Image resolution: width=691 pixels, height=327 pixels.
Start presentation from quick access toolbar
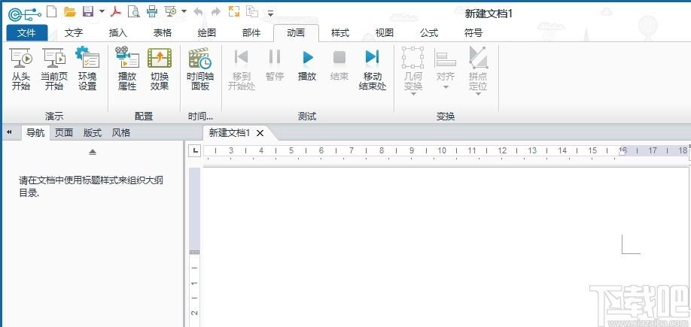[x=171, y=12]
